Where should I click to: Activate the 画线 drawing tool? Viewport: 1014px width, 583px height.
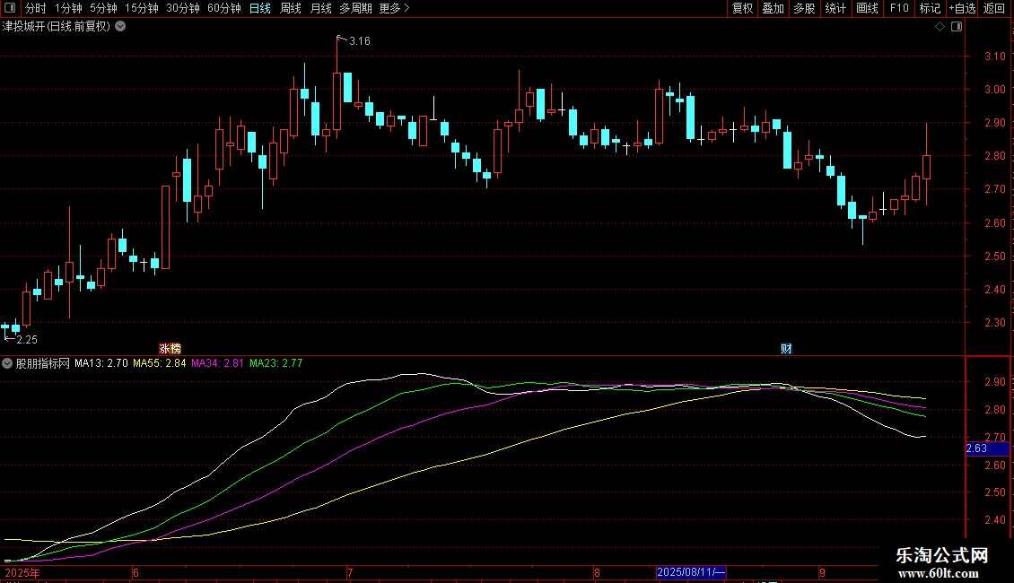(867, 8)
